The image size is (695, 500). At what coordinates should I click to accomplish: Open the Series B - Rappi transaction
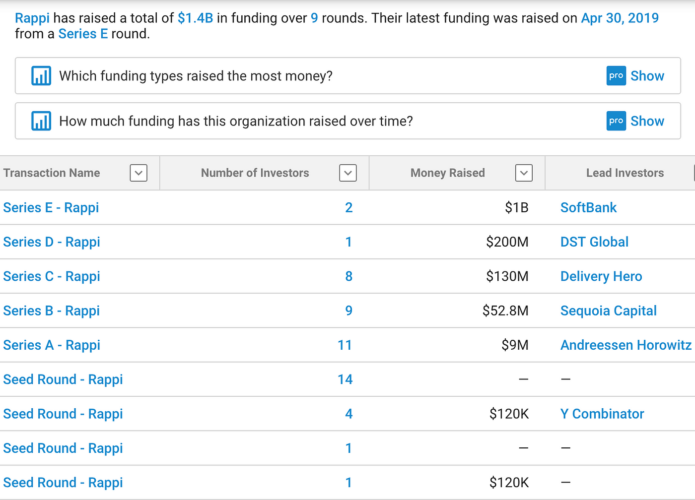pyautogui.click(x=52, y=311)
